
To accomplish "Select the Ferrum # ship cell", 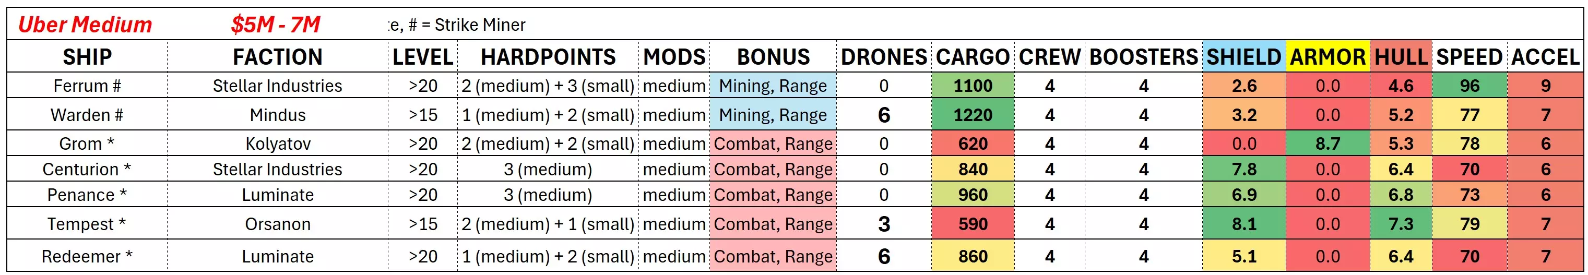I will coord(87,86).
